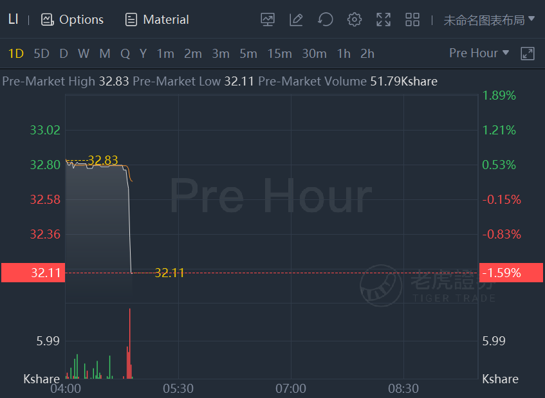Open the grid layout icon

[x=412, y=19]
